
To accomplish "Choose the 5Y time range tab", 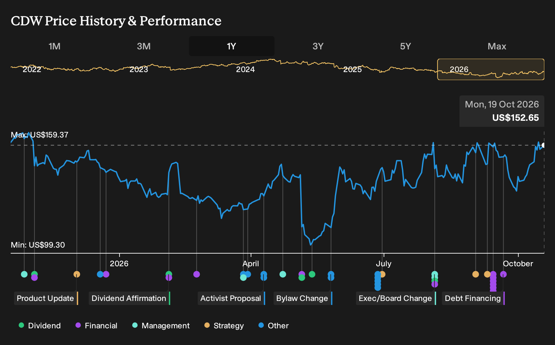I will tap(405, 46).
